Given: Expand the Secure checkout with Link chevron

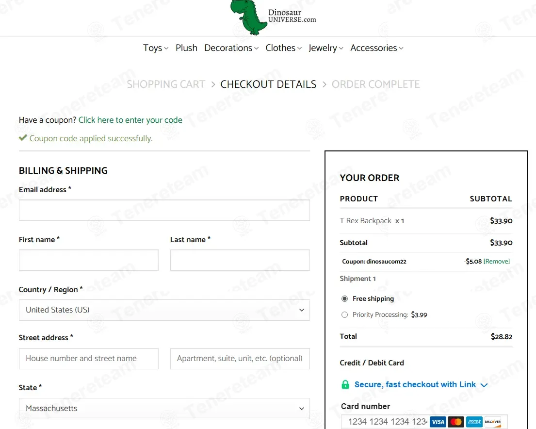Looking at the screenshot, I should pos(484,385).
